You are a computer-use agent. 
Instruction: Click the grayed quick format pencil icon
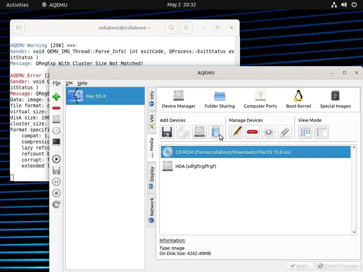285,132
